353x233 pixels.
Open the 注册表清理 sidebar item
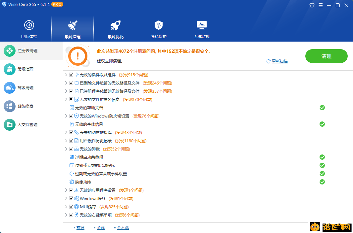pos(31,51)
